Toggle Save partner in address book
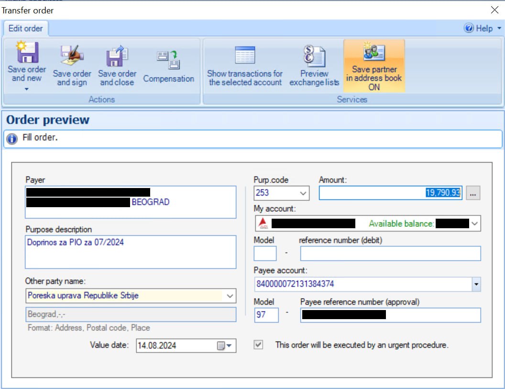Image resolution: width=505 pixels, height=389 pixels. pos(374,66)
